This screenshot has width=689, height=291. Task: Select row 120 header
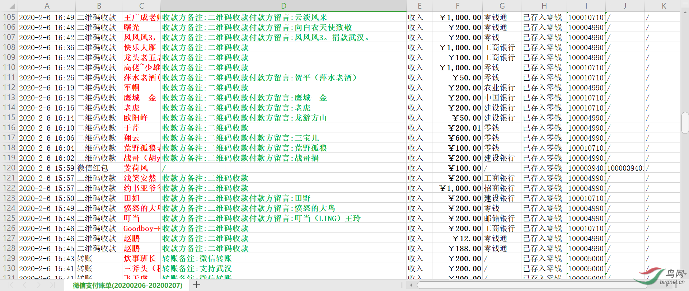9,168
